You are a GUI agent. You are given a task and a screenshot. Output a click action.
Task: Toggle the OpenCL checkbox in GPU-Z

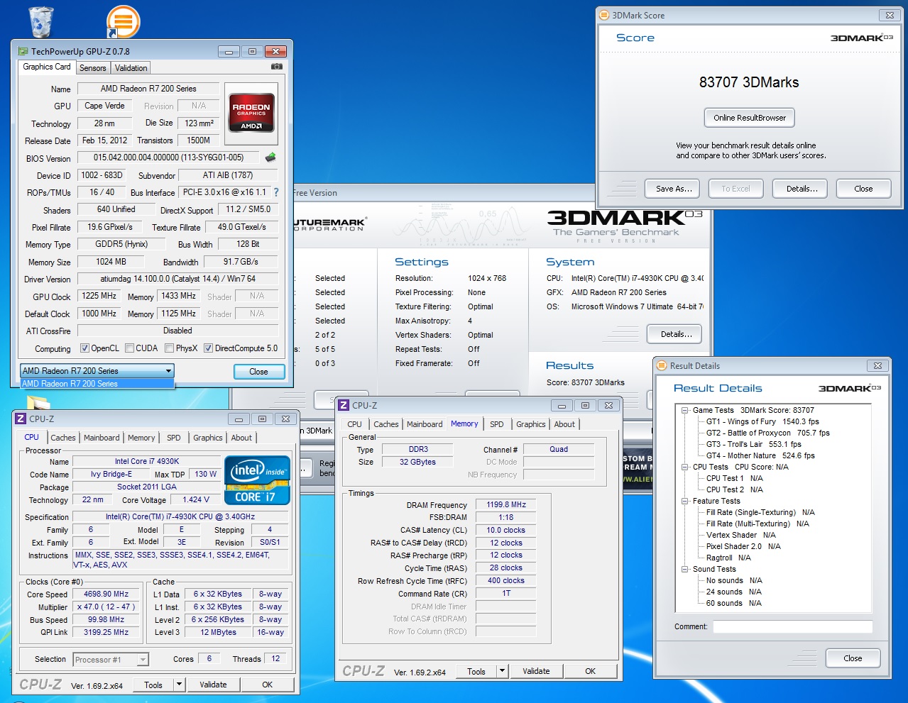(x=84, y=348)
